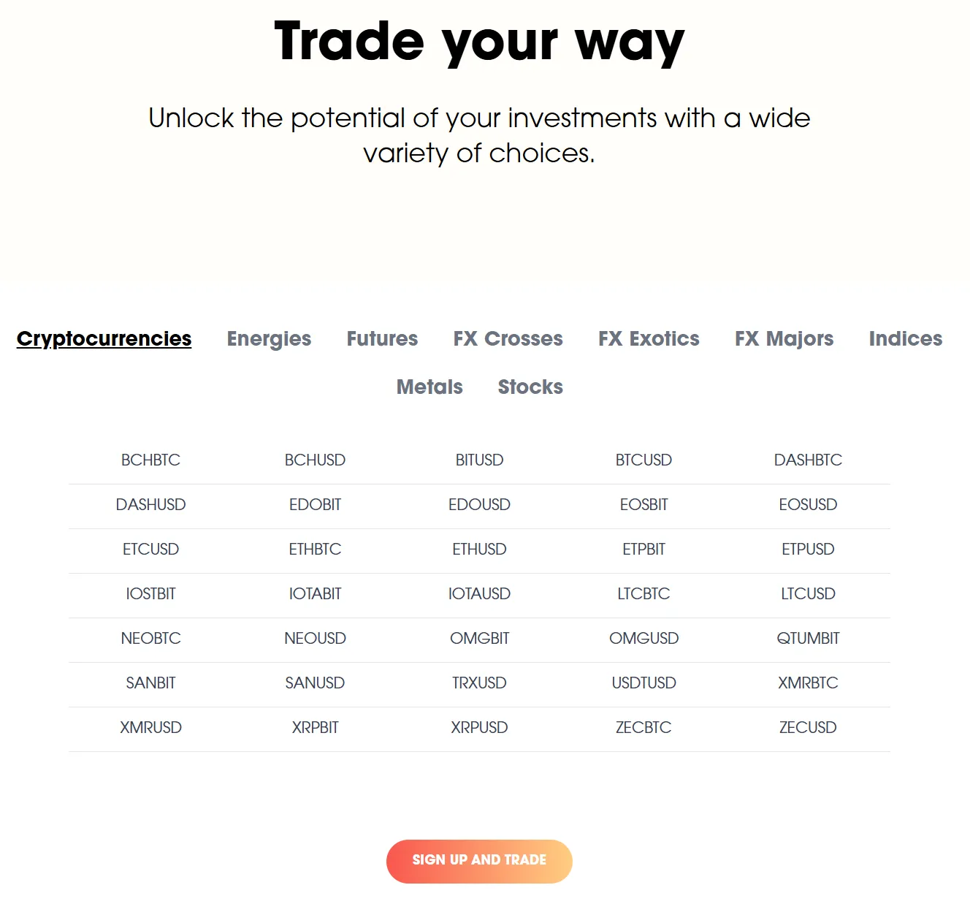Show the Indices tab
Viewport: 970px width, 904px height.
click(905, 339)
